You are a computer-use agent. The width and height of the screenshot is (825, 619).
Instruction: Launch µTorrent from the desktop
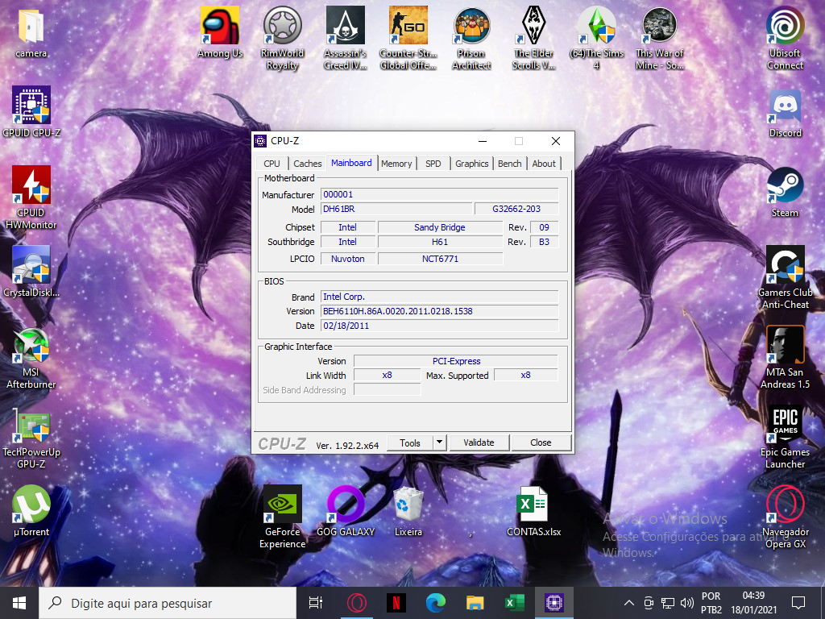pos(31,512)
